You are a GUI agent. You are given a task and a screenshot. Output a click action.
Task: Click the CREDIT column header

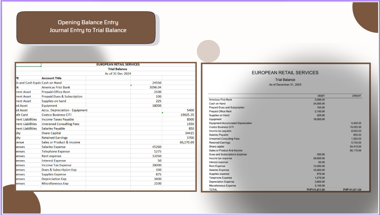(x=357, y=96)
